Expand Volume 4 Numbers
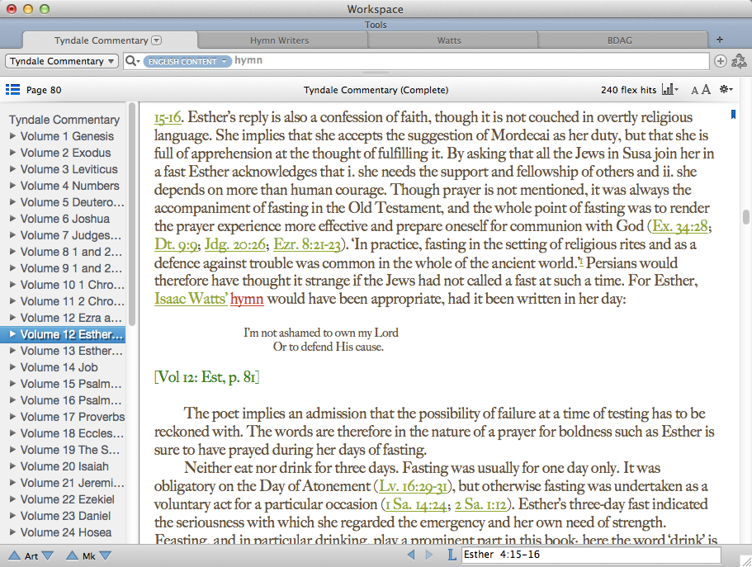 (x=13, y=186)
